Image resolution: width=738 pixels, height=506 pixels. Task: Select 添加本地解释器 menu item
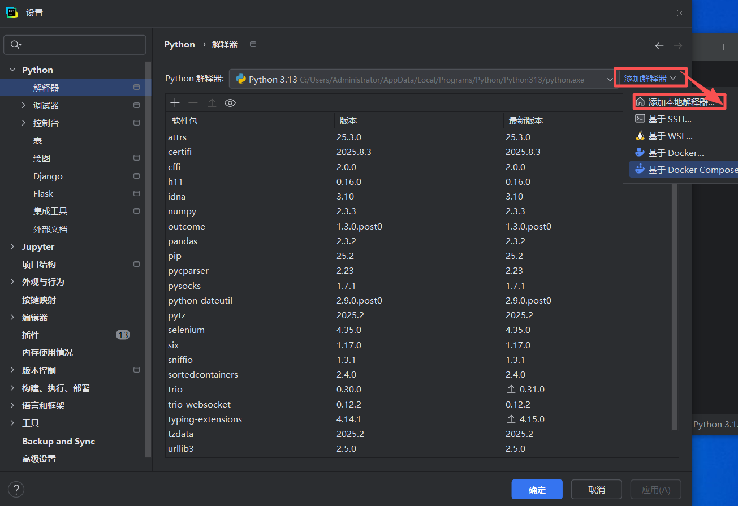tap(680, 102)
